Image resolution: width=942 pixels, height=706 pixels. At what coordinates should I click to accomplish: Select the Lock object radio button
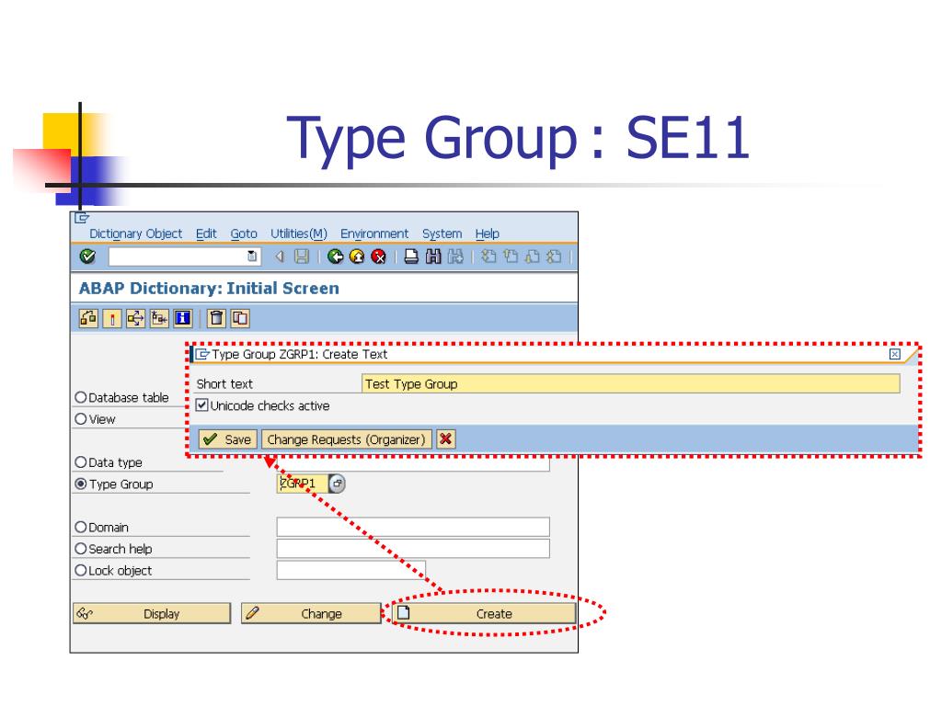[x=81, y=570]
